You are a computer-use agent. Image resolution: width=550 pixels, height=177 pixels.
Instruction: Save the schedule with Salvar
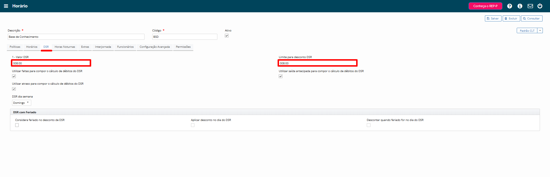(x=493, y=19)
